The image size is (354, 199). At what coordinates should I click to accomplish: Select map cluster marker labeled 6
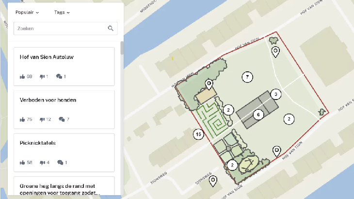[258, 115]
